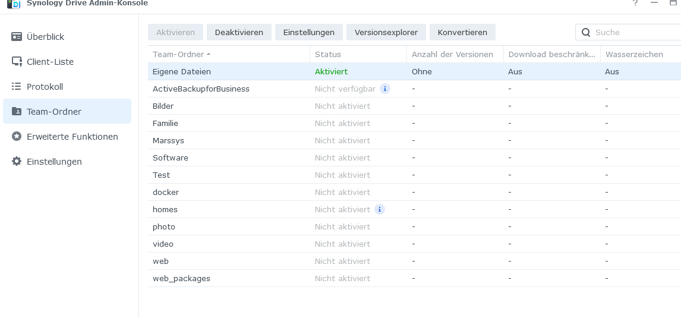Sort by the Status column header
Screen dimensions: 681x318
coord(358,54)
